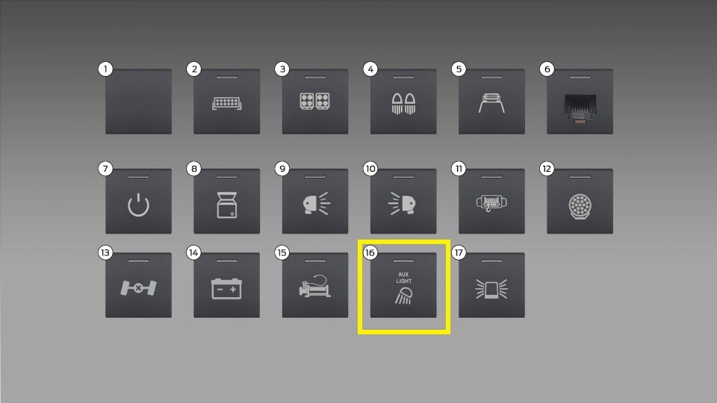Choose the twin cube lights switch
717x403 pixels.
pyautogui.click(x=315, y=101)
